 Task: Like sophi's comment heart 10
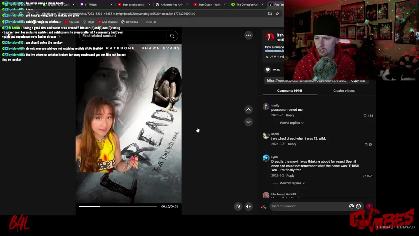(x=366, y=144)
